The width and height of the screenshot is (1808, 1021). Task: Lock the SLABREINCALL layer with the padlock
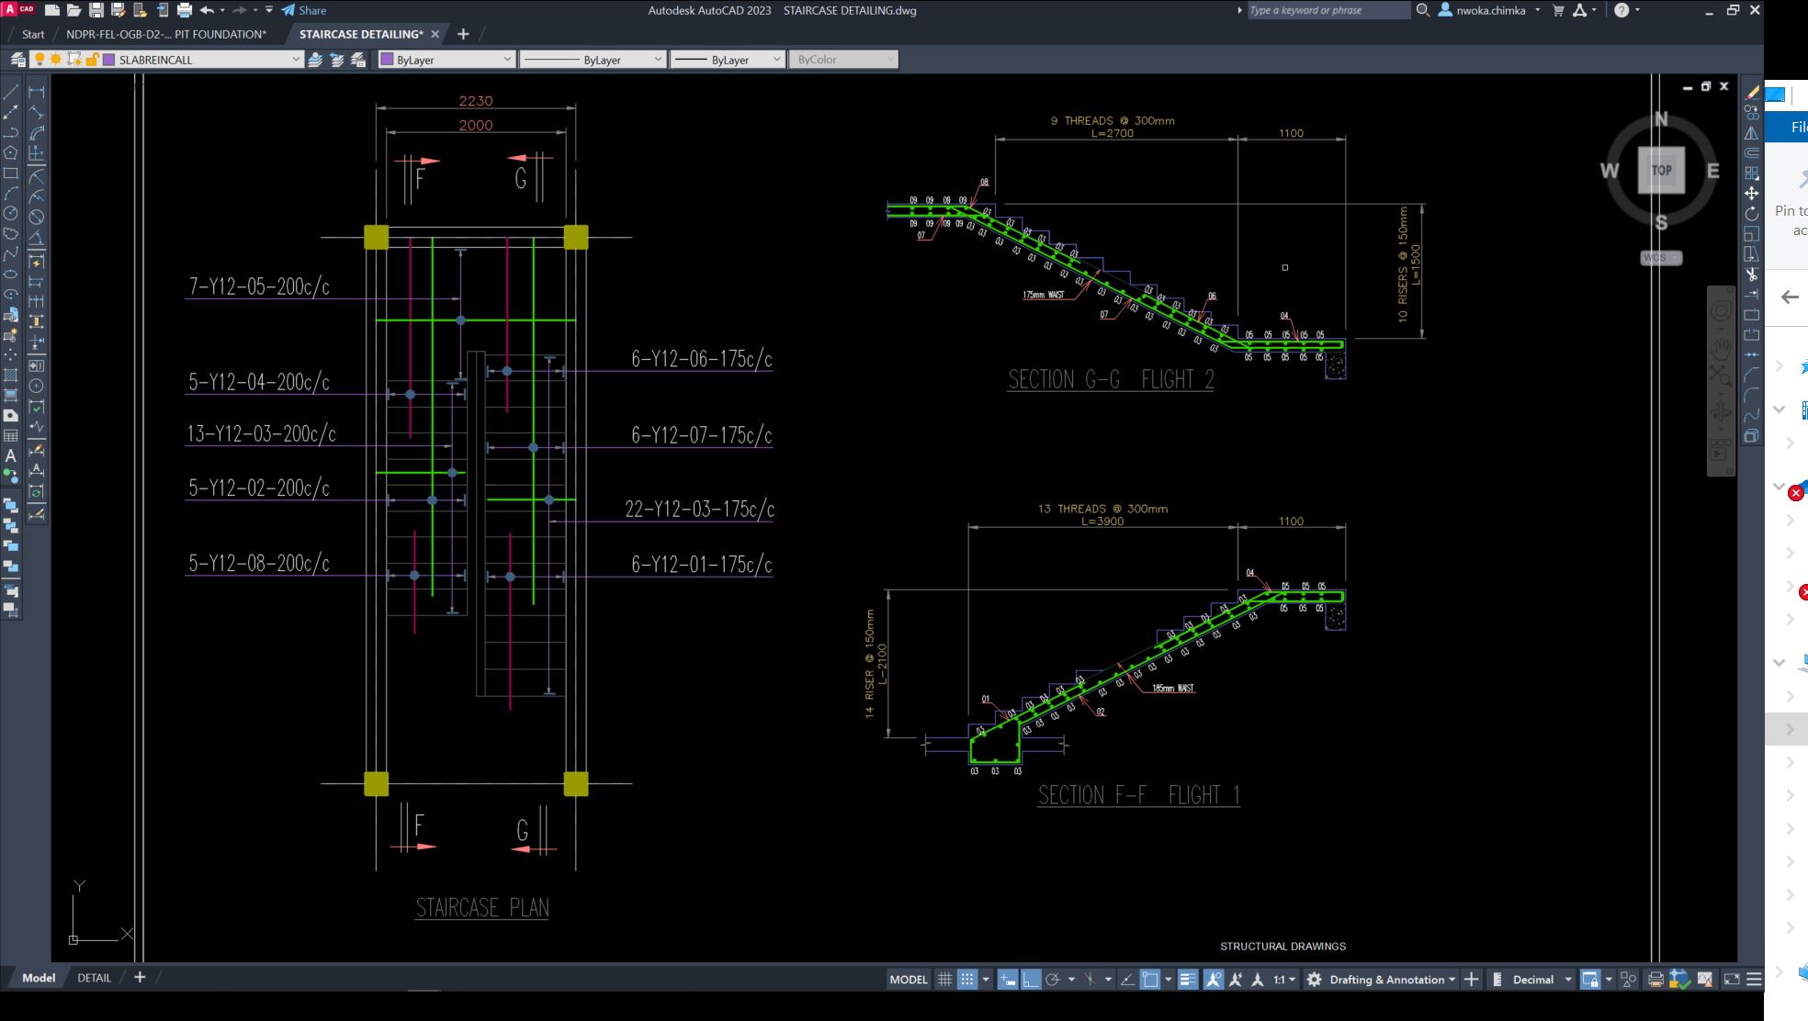pos(92,59)
